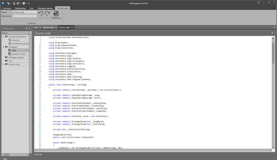
Task: Select Sample candles in the Schemas tree
Action: (19, 54)
